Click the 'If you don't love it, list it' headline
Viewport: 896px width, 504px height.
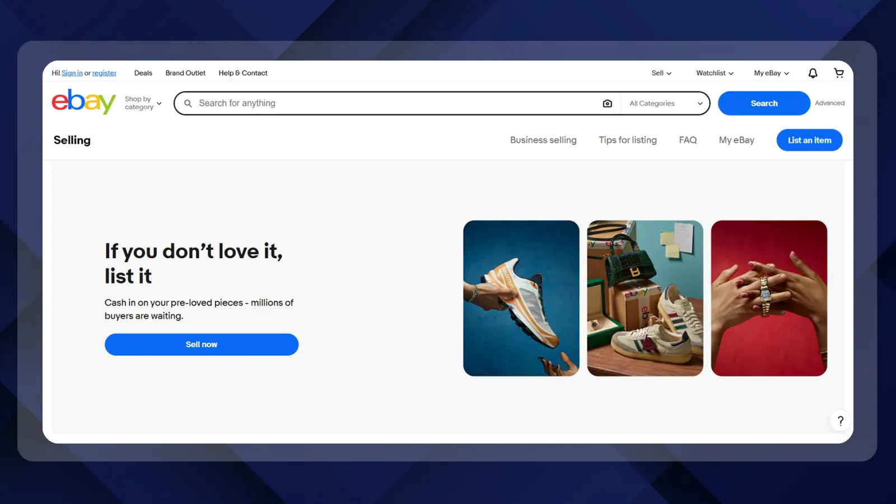[194, 263]
